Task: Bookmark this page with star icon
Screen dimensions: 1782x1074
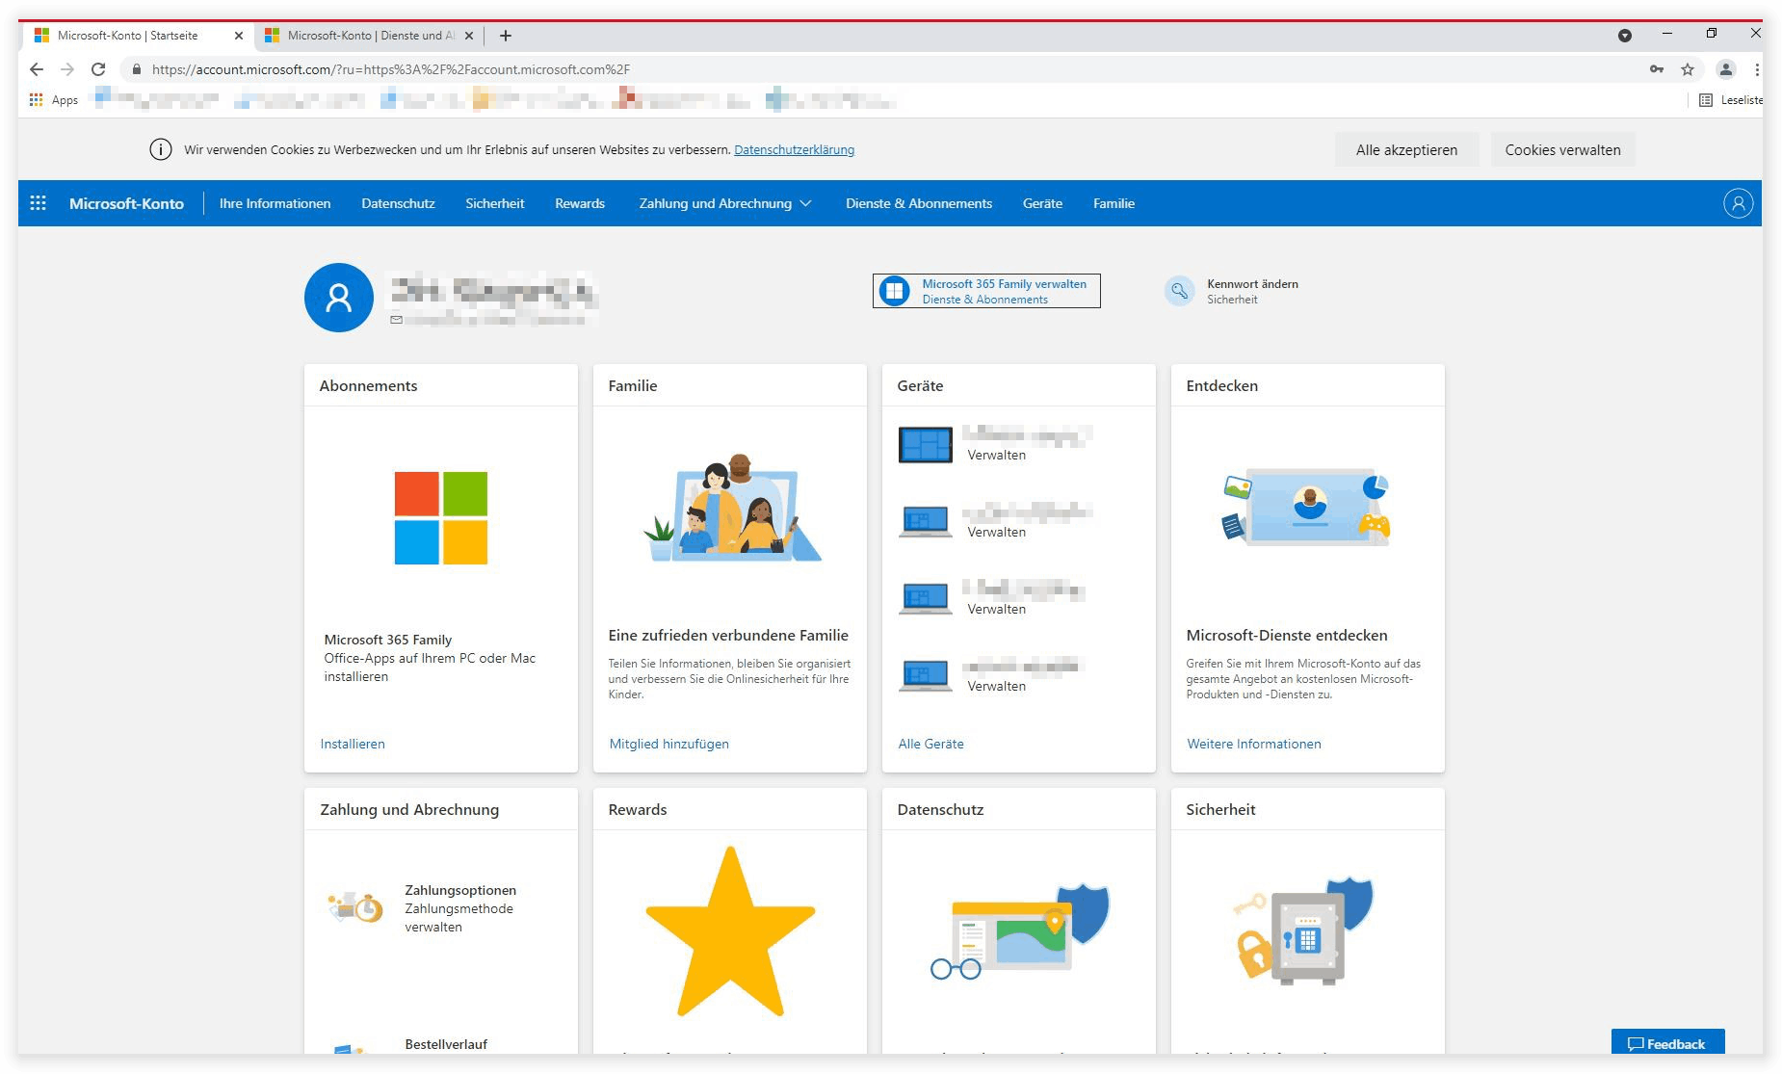Action: coord(1688,69)
